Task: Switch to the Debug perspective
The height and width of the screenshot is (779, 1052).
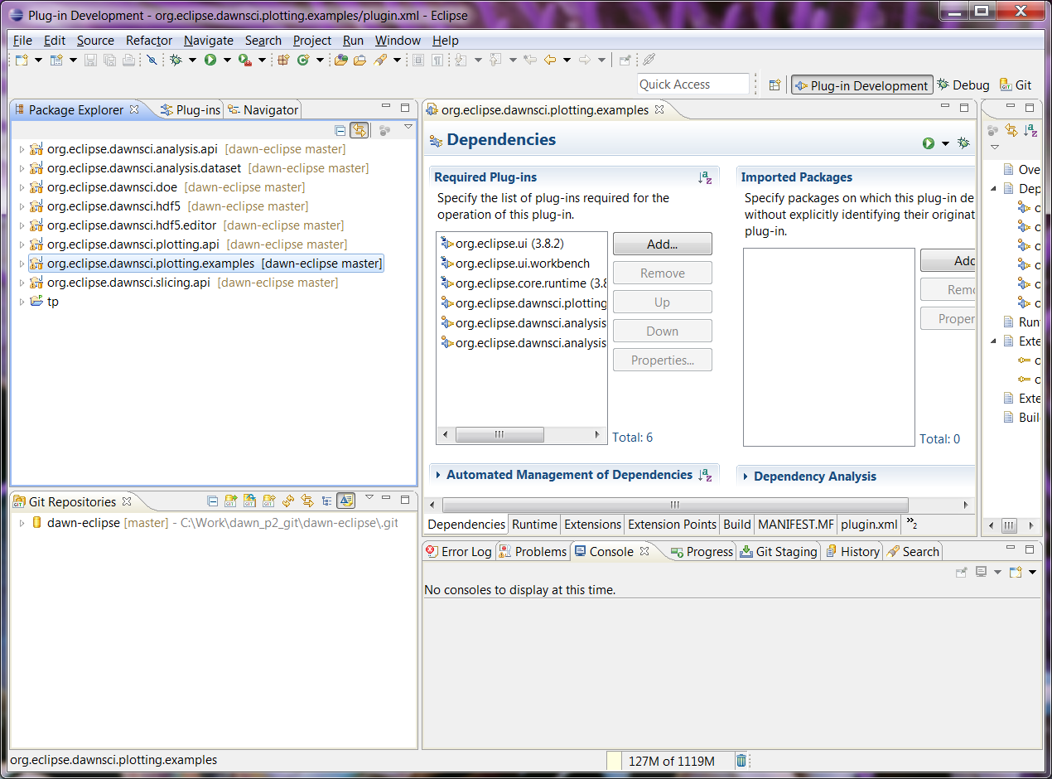Action: click(963, 85)
